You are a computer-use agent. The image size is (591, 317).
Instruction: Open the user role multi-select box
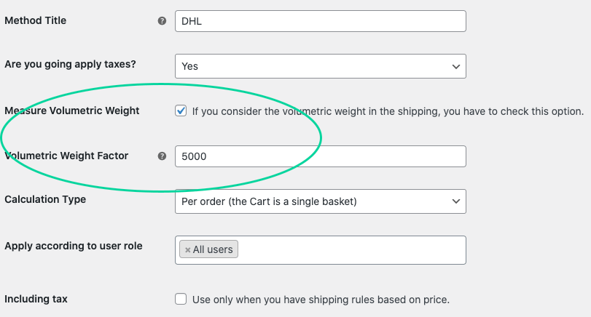click(x=321, y=250)
